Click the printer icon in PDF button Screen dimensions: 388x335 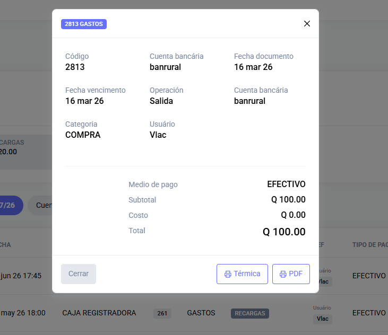283,274
